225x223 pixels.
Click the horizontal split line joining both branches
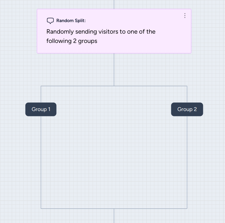click(114, 86)
